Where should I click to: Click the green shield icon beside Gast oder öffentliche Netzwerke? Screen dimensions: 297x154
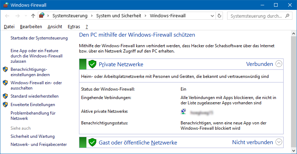tap(92, 142)
